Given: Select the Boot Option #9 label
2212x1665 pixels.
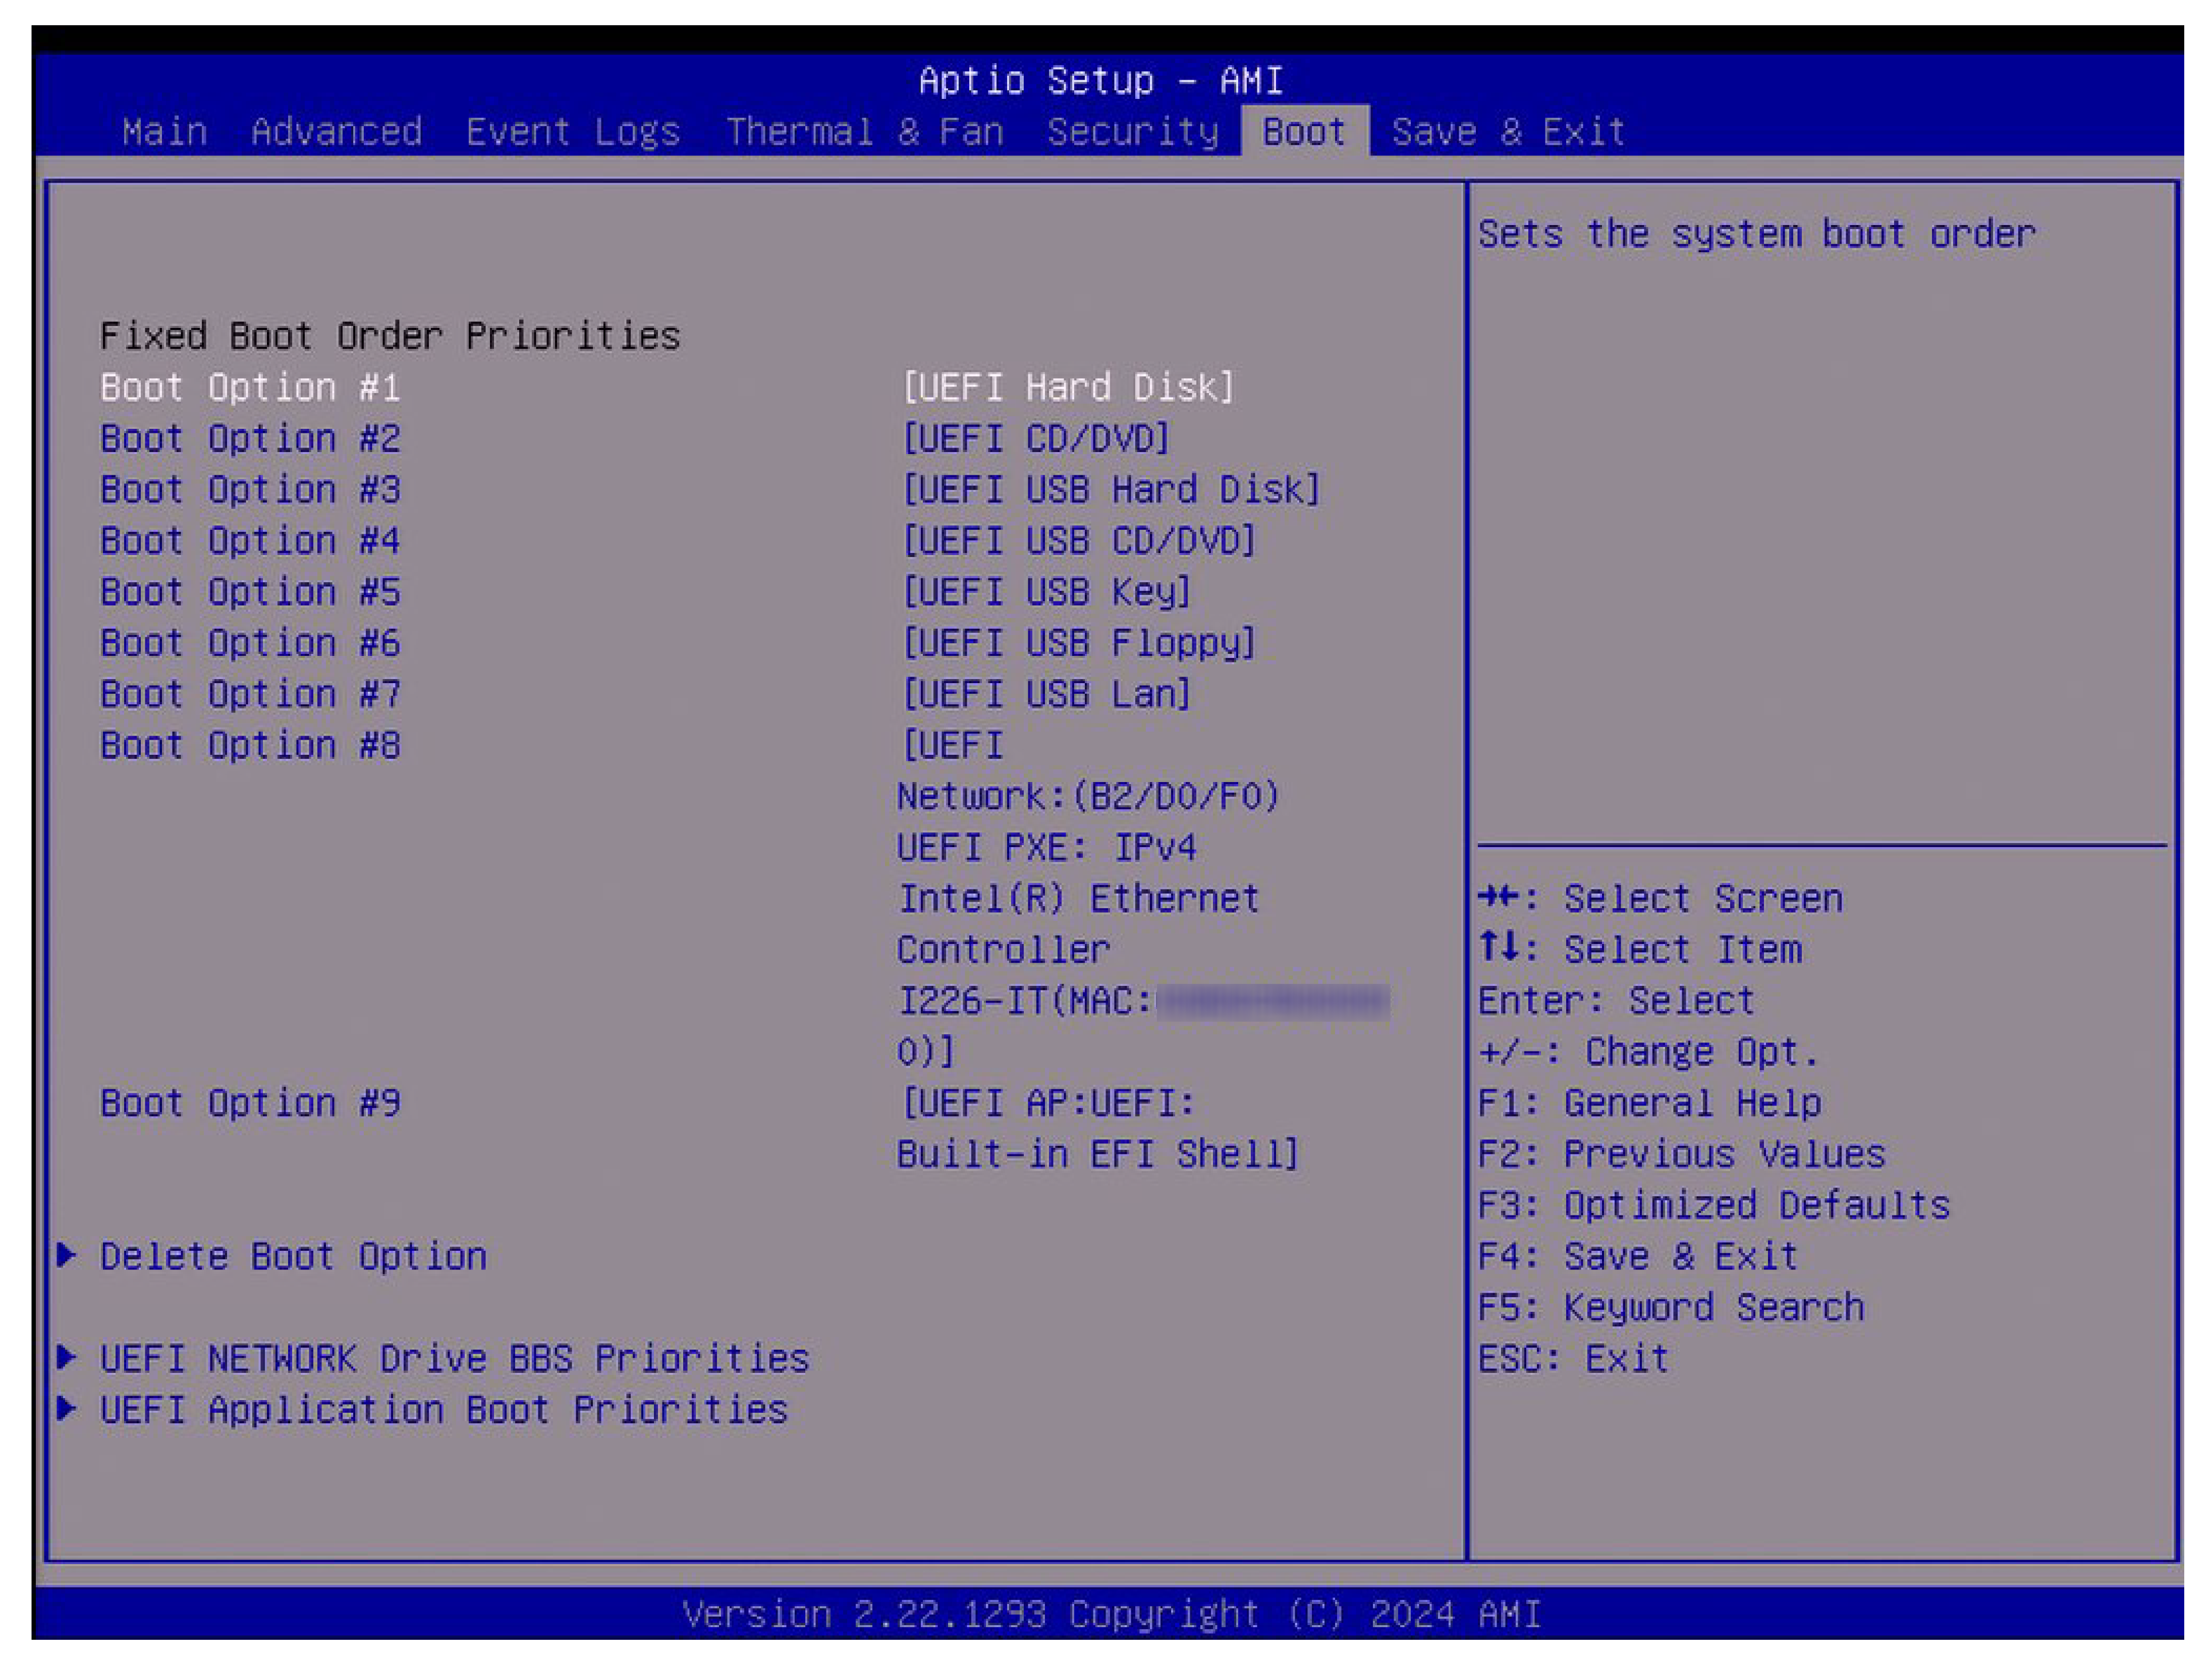Looking at the screenshot, I should [x=251, y=1103].
